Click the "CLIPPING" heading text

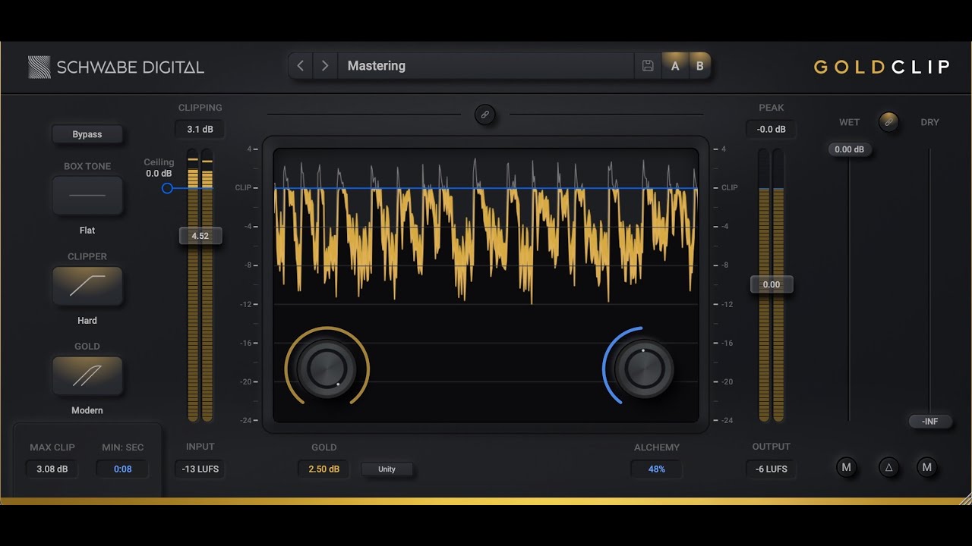pos(200,108)
